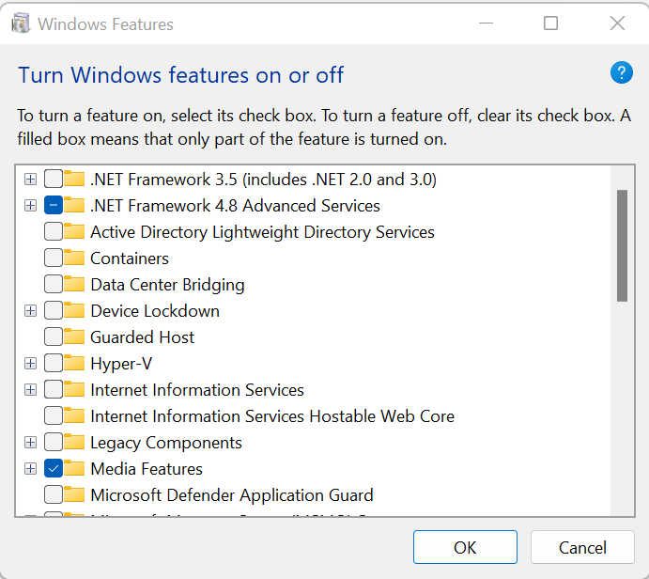Click folder icon beside Legacy Components
The height and width of the screenshot is (579, 649).
point(74,442)
